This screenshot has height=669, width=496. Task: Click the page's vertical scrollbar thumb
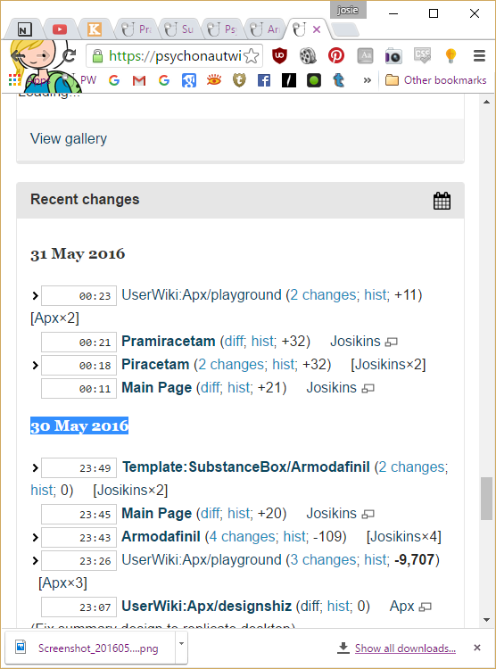pyautogui.click(x=486, y=499)
